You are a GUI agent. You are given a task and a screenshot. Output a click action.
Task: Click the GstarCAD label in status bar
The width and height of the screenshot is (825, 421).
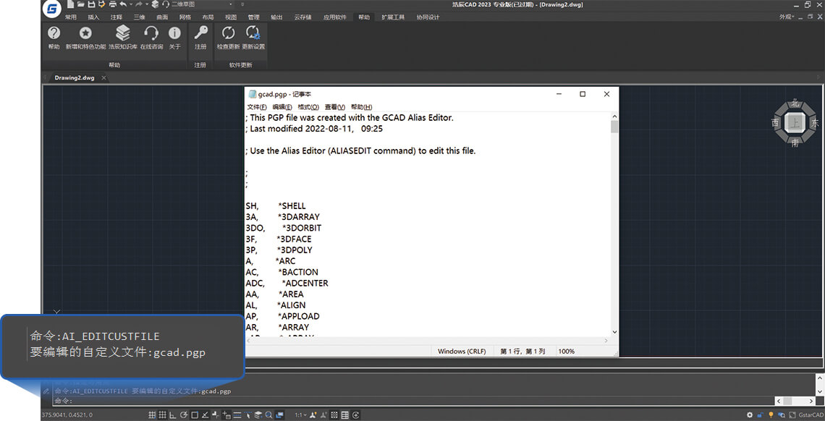811,414
